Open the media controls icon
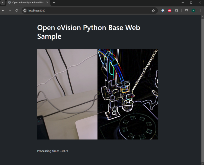 tap(187, 10)
